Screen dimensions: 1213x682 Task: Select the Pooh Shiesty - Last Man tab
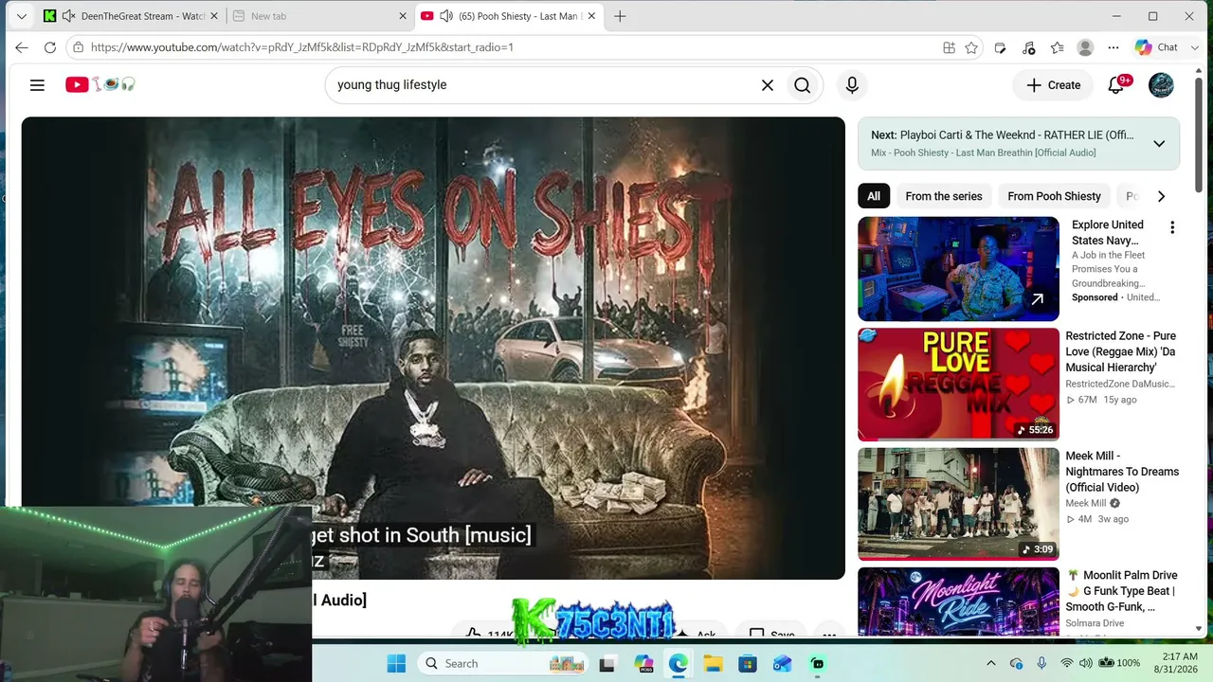(508, 16)
